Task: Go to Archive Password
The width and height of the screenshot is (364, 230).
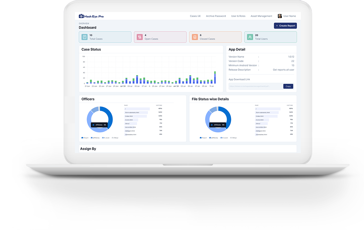Action: click(x=216, y=16)
